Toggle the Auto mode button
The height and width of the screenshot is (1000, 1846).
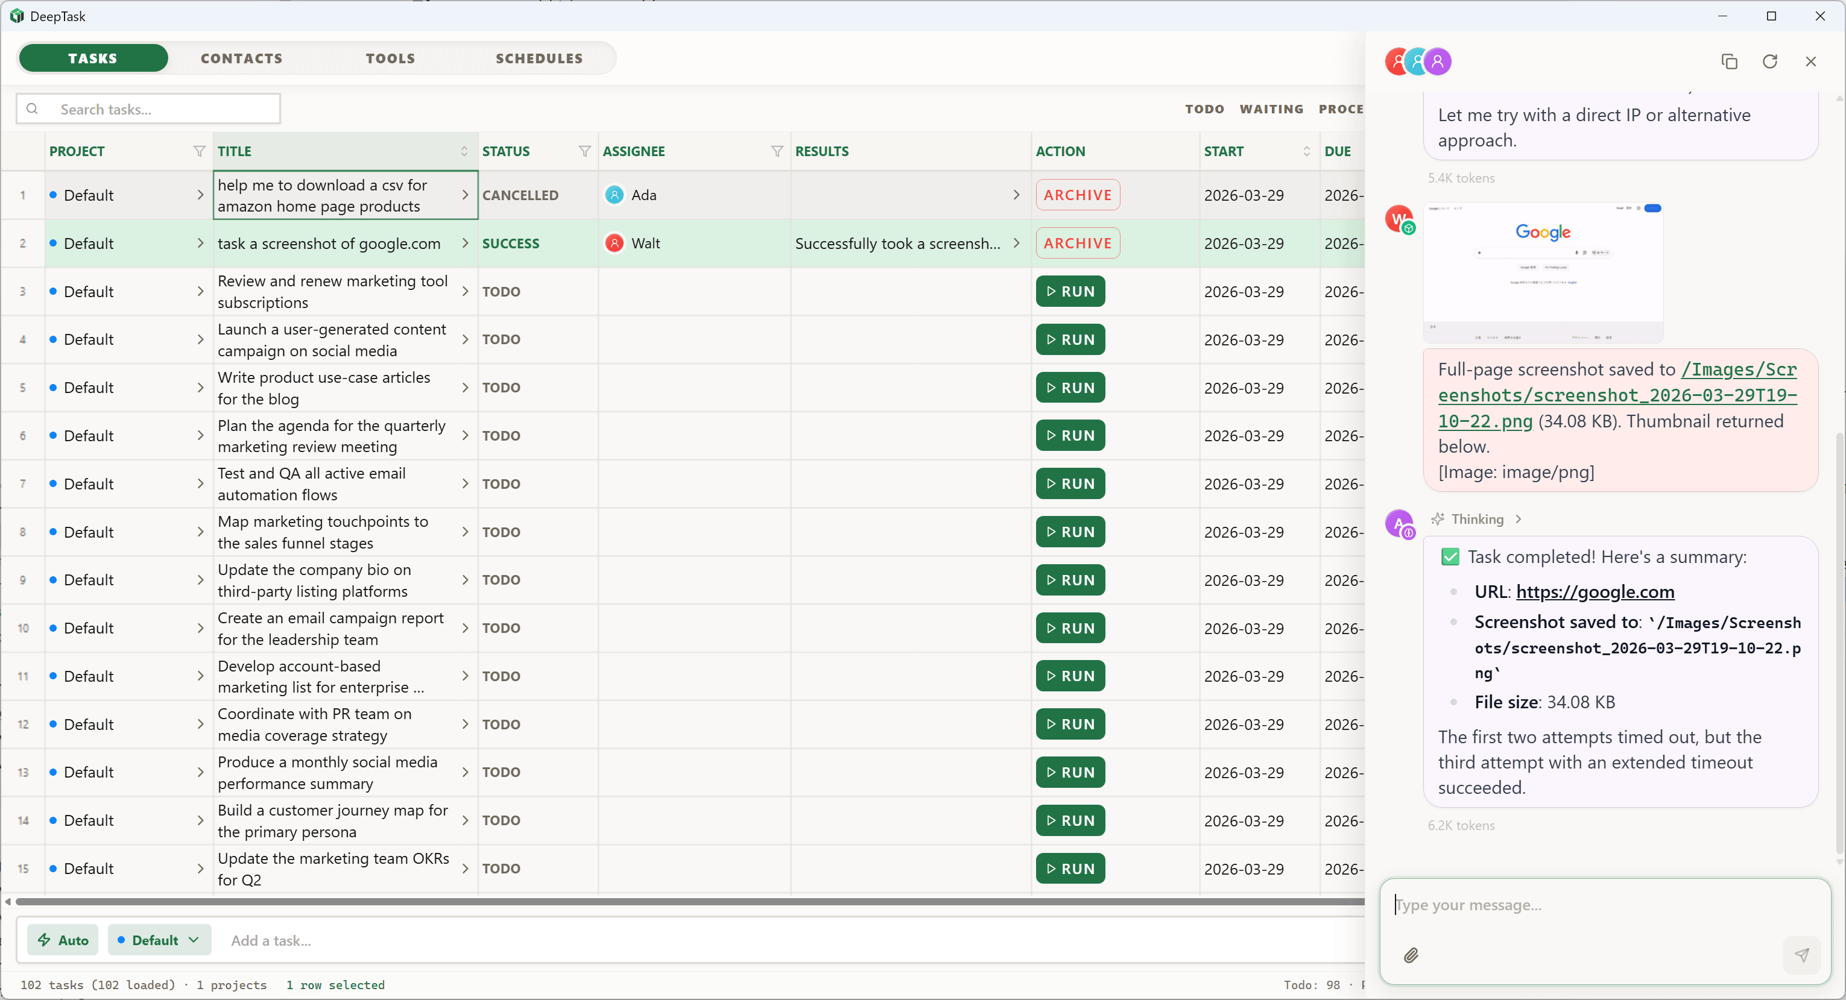tap(63, 940)
